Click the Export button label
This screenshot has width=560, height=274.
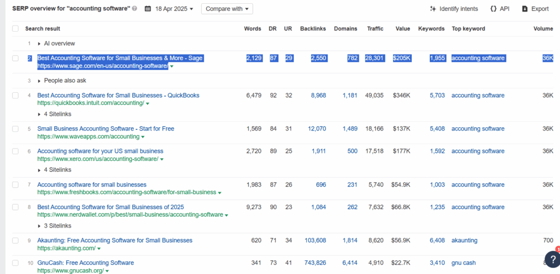point(540,9)
